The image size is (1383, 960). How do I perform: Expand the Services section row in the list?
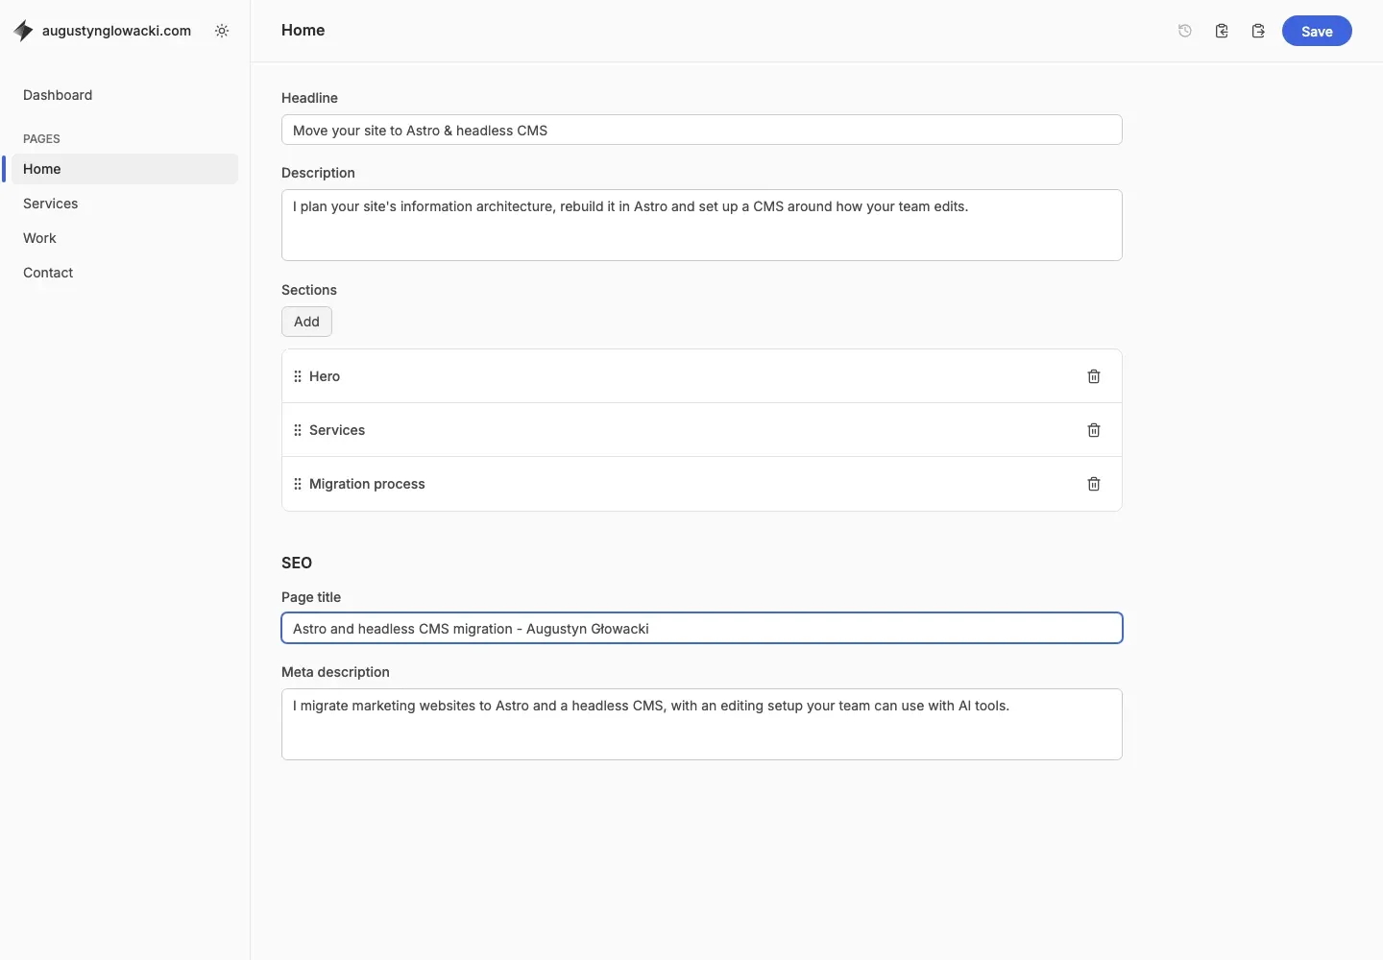[701, 430]
